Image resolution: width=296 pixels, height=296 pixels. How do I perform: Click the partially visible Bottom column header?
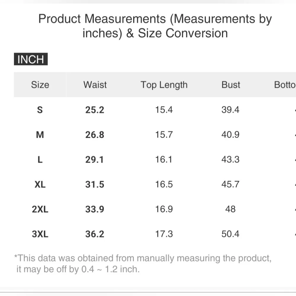pos(285,85)
